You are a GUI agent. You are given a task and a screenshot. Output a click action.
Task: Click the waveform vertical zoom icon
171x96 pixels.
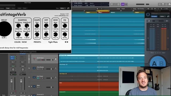tap(148, 9)
